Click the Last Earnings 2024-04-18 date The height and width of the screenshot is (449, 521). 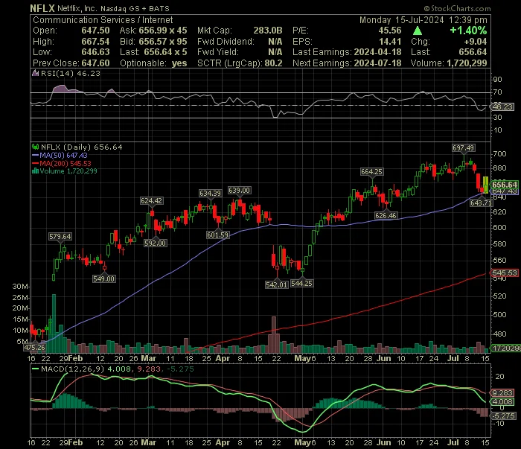(x=378, y=52)
